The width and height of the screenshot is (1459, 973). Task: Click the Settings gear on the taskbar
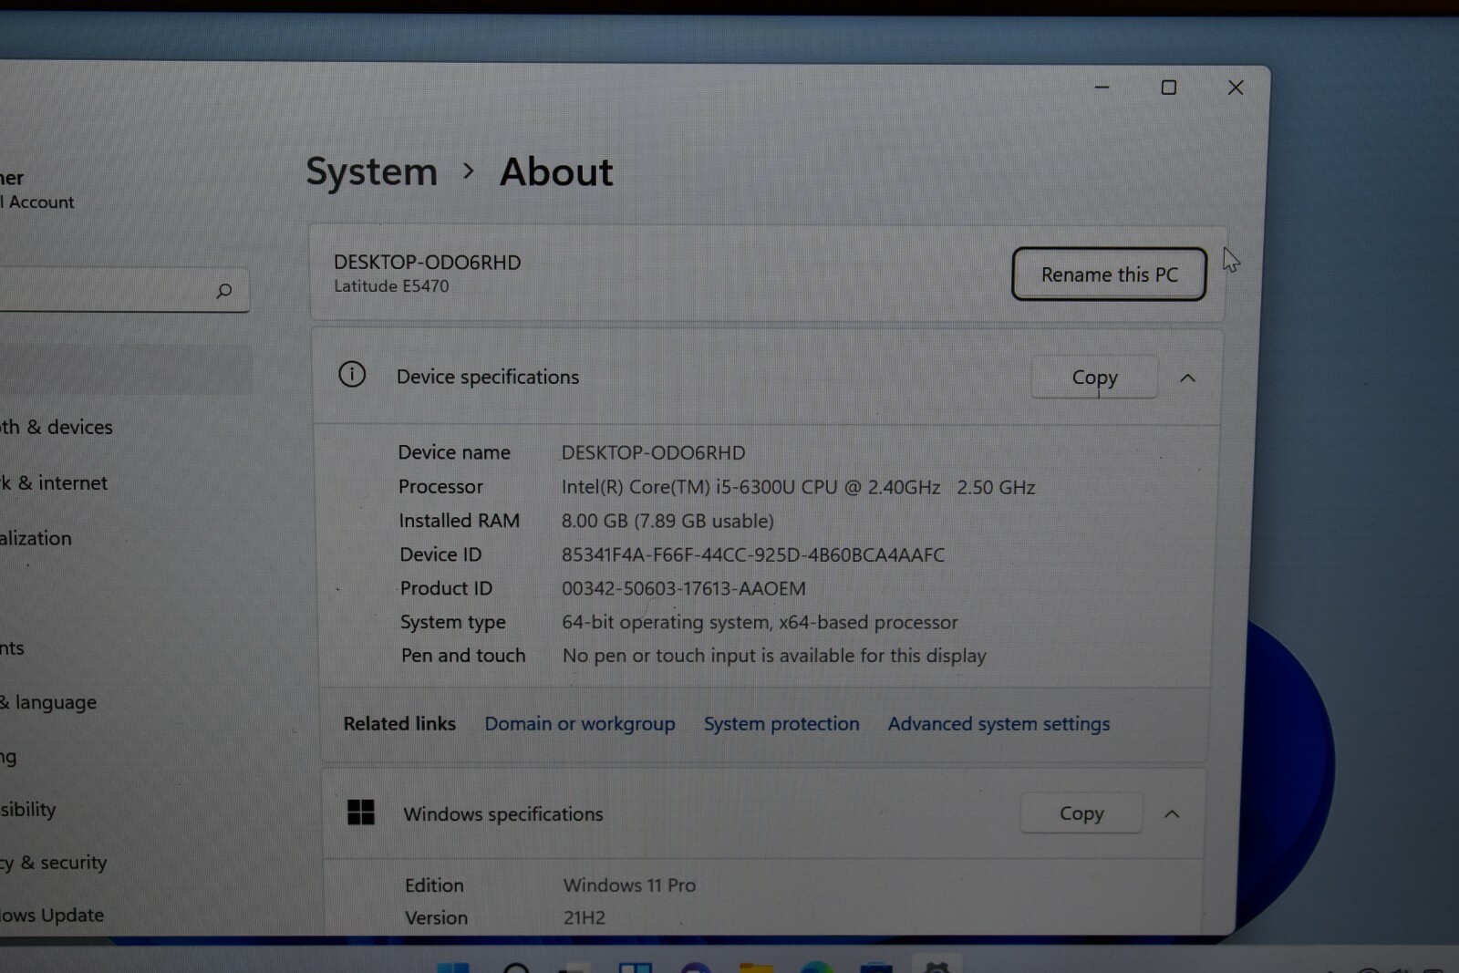pyautogui.click(x=936, y=965)
